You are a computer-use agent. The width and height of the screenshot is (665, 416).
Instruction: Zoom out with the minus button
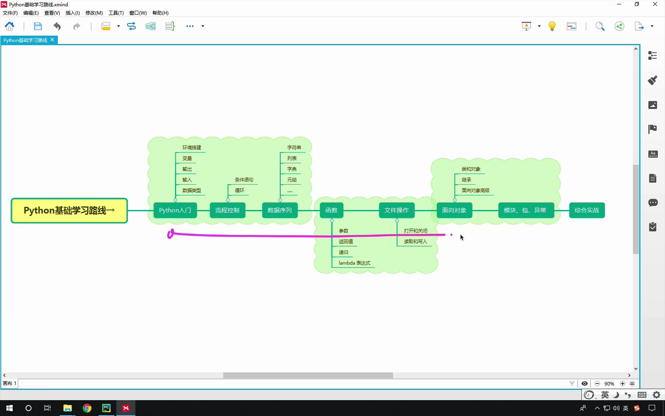tap(597, 384)
